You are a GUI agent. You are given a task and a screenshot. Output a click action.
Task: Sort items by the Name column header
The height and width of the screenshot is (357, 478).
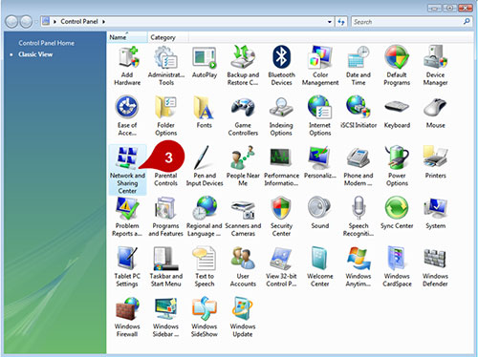click(x=127, y=37)
